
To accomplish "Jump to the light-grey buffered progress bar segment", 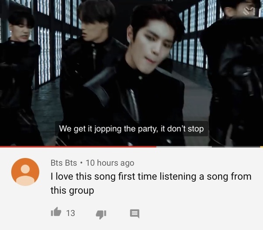I will pos(184,147).
